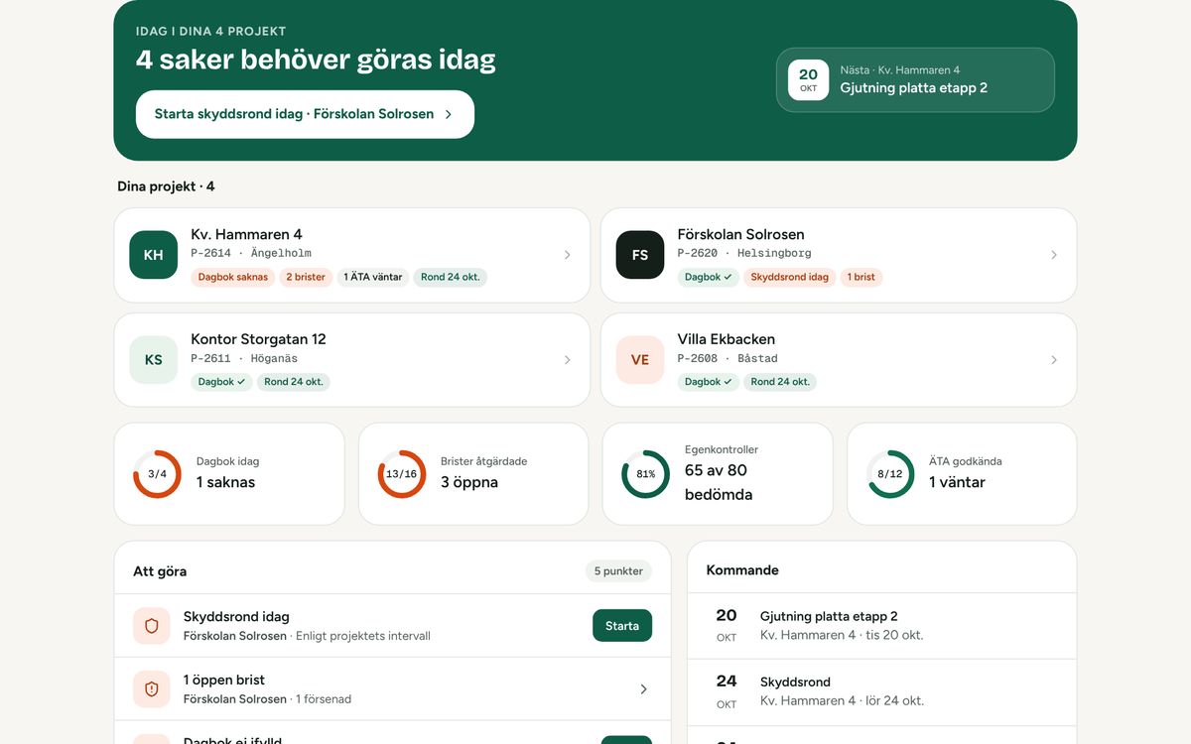Open upcoming 'Gjutning platta etapp 2' in Kommande
The height and width of the screenshot is (744, 1191).
point(829,616)
